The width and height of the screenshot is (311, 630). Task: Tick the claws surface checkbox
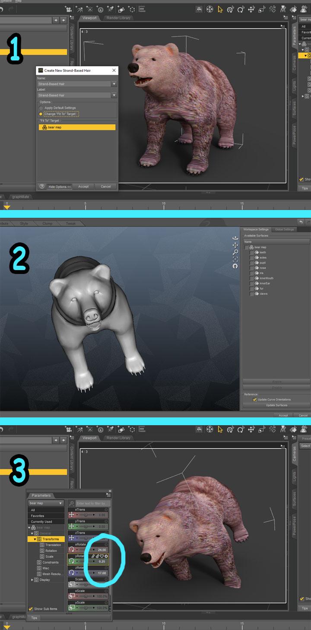click(252, 293)
